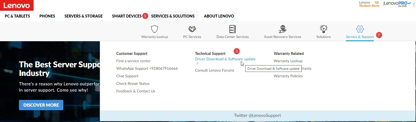The width and height of the screenshot is (416, 122).
Task: Open PC Services handshake icon
Action: tap(192, 29)
